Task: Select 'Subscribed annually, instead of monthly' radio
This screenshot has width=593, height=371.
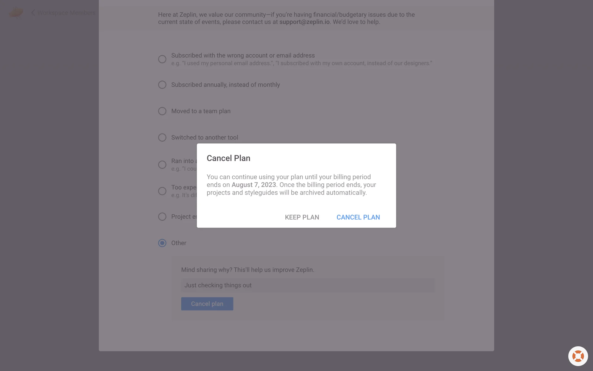Action: pyautogui.click(x=162, y=85)
